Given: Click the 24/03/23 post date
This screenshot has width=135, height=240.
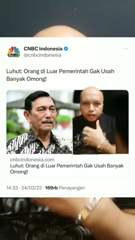Looking at the screenshot, I should [x=31, y=188].
